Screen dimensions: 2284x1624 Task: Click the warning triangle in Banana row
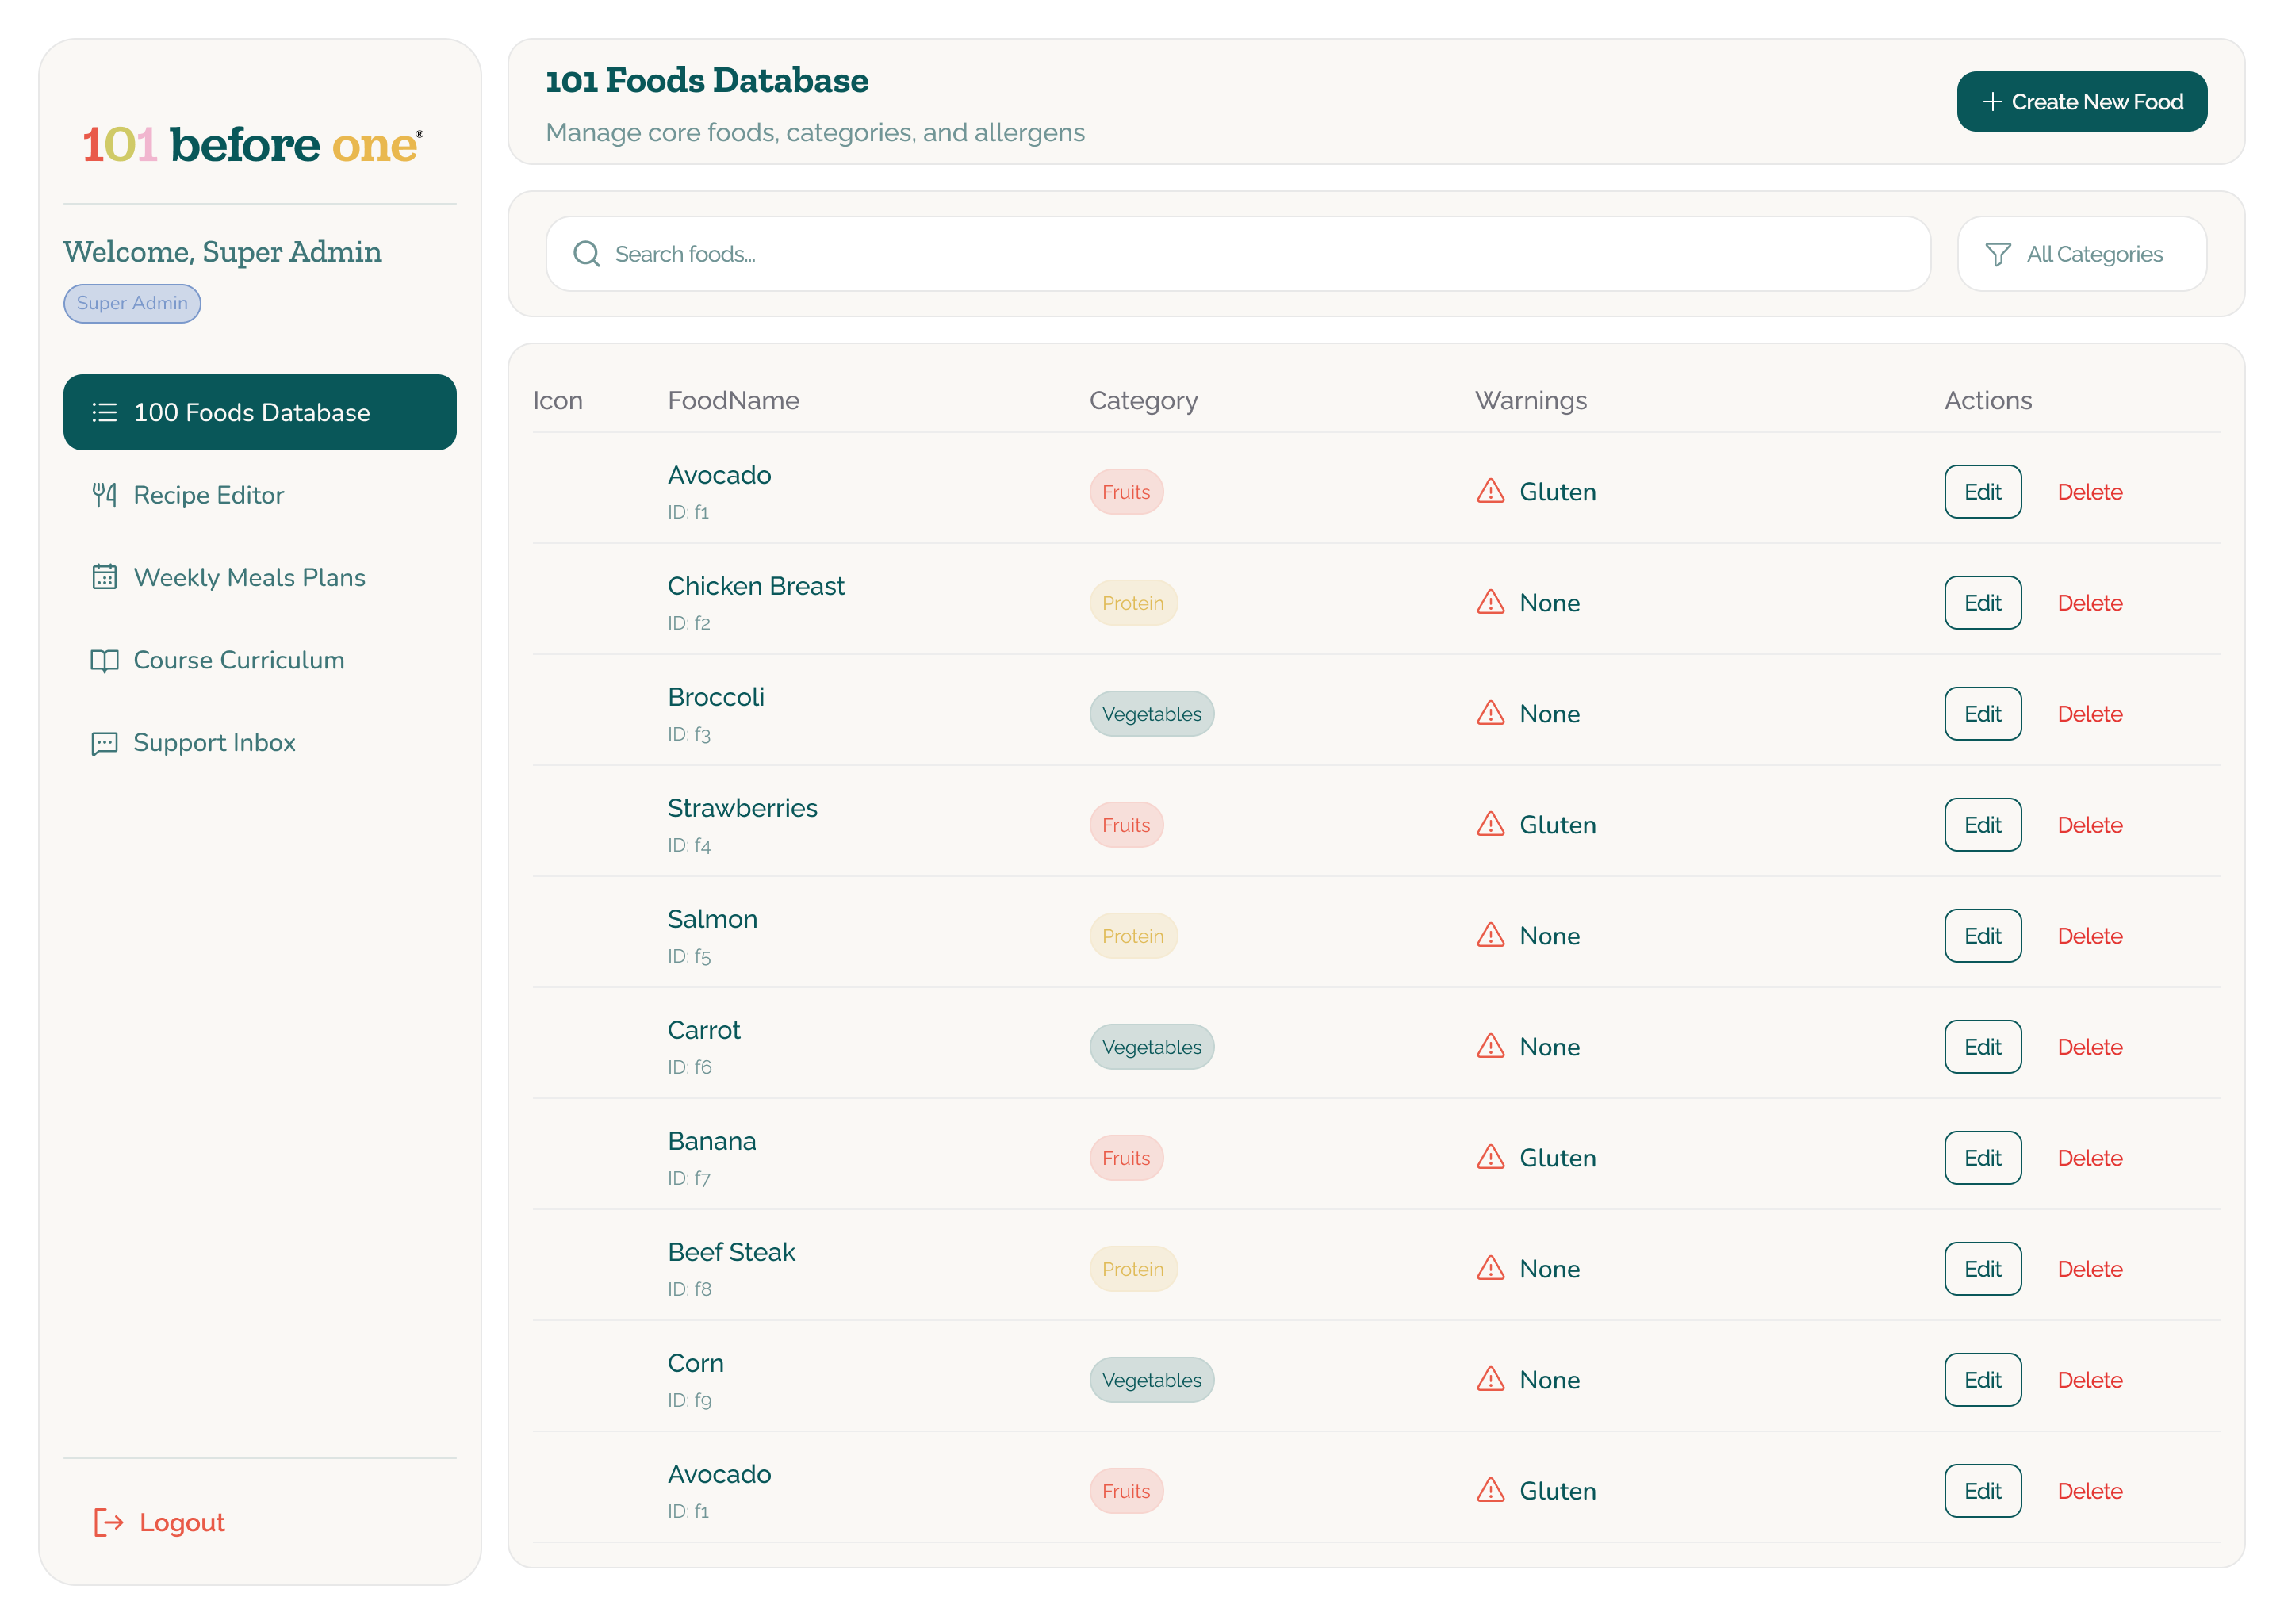point(1490,1157)
